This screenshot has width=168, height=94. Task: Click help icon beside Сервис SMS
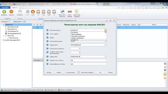click(48, 57)
